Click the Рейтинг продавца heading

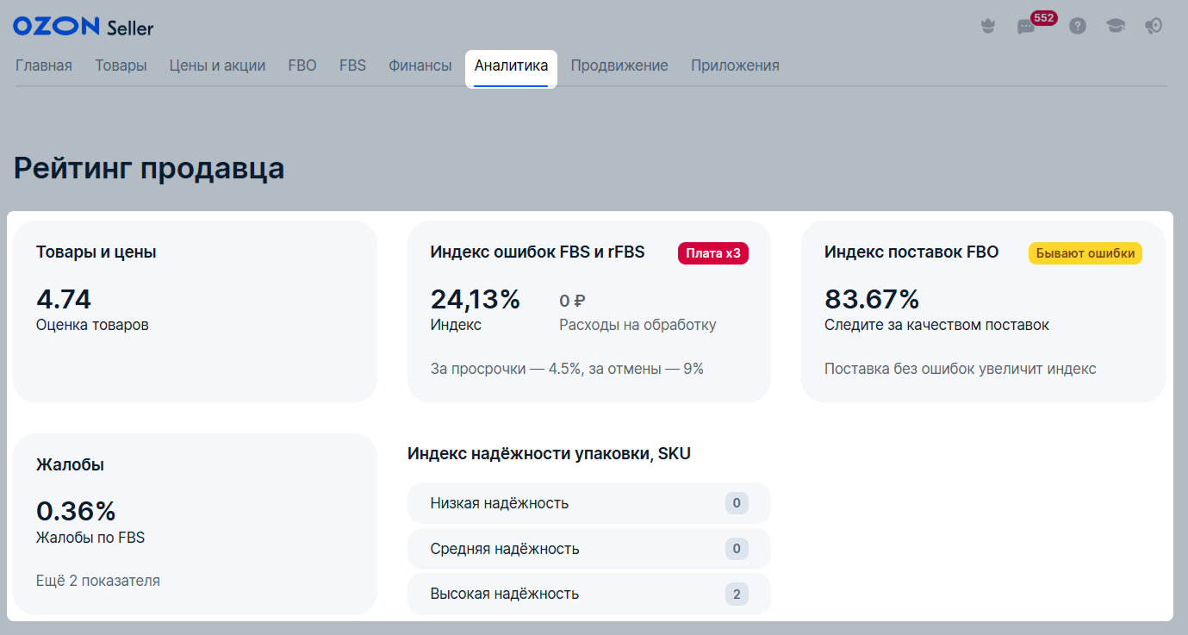click(149, 168)
